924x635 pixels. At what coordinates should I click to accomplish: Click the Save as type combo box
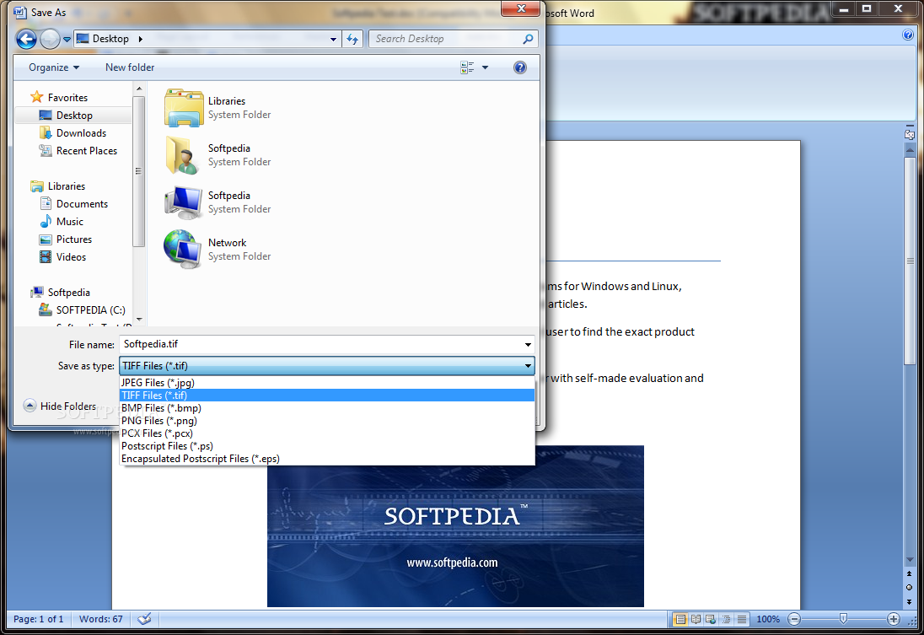pos(327,365)
